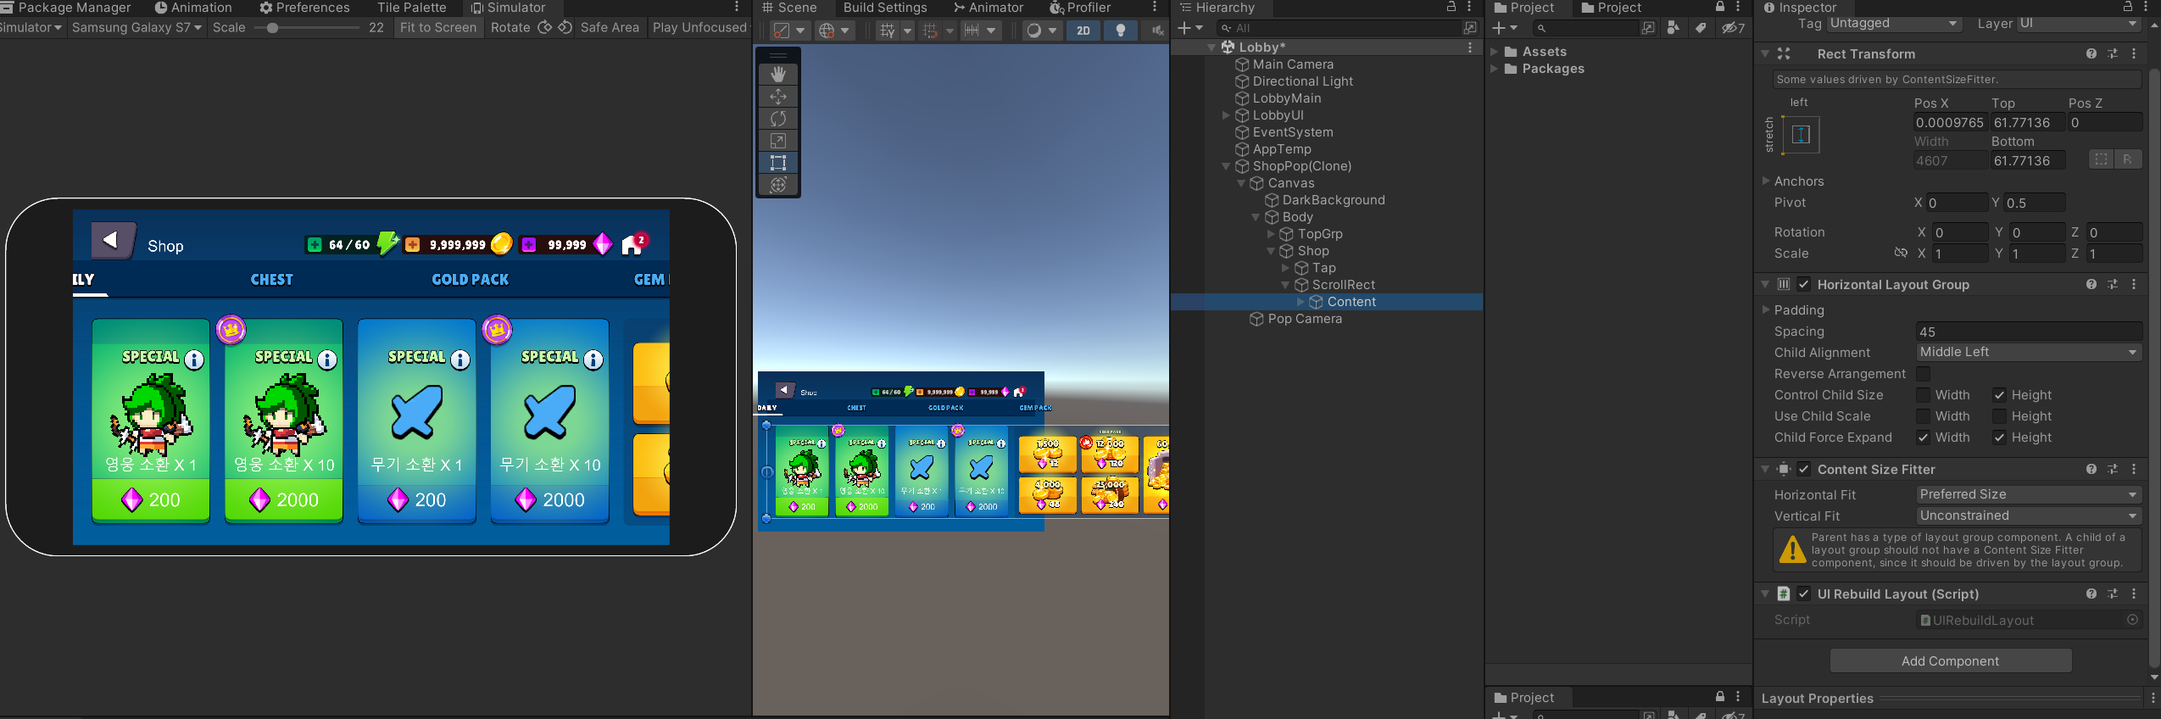Disable Content Size Fitter component checkbox
The height and width of the screenshot is (719, 2161).
pos(1804,469)
